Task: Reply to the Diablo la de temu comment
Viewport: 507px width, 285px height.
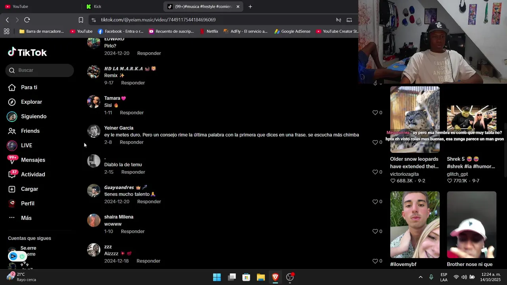Action: [133, 172]
